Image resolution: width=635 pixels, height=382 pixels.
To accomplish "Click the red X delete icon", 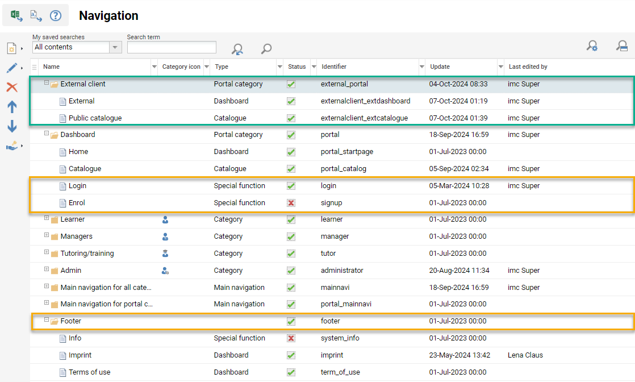I will [x=11, y=87].
